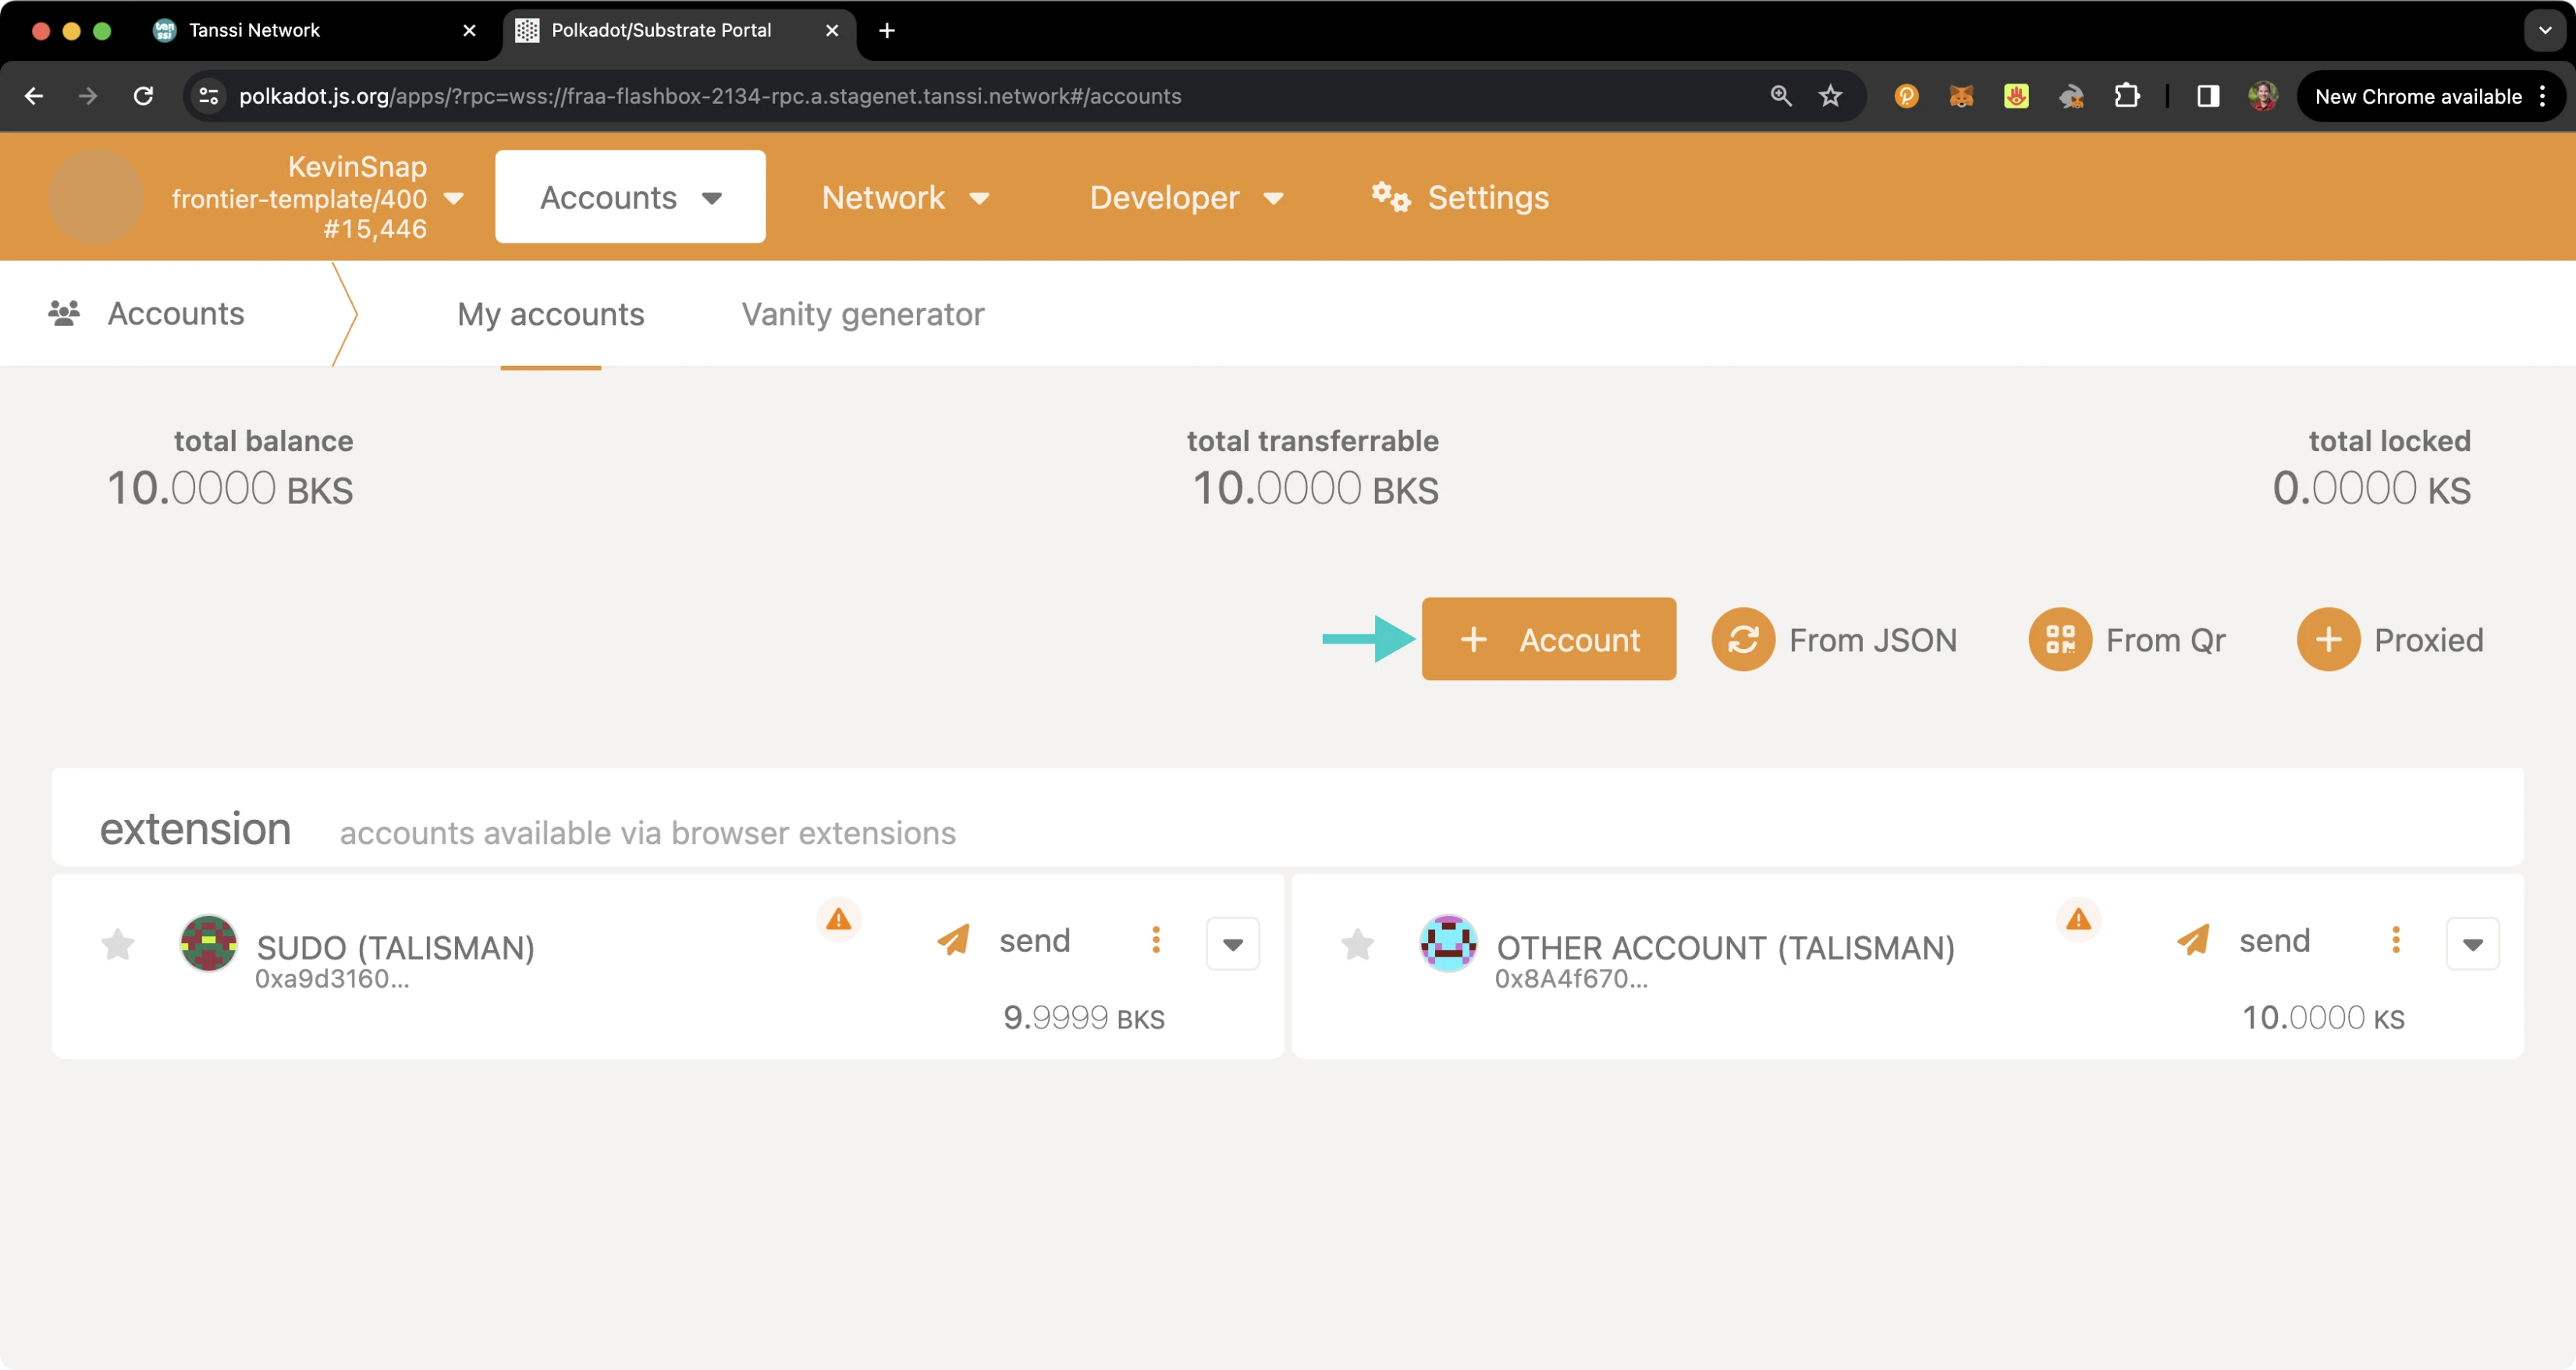Open the Chrome profile avatar
The width and height of the screenshot is (2576, 1370).
(x=2263, y=96)
